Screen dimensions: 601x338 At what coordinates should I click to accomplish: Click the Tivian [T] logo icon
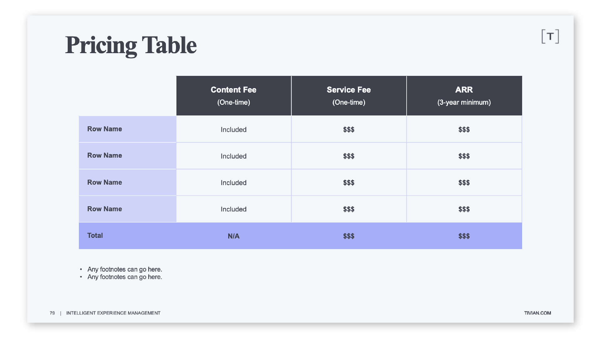click(x=550, y=37)
